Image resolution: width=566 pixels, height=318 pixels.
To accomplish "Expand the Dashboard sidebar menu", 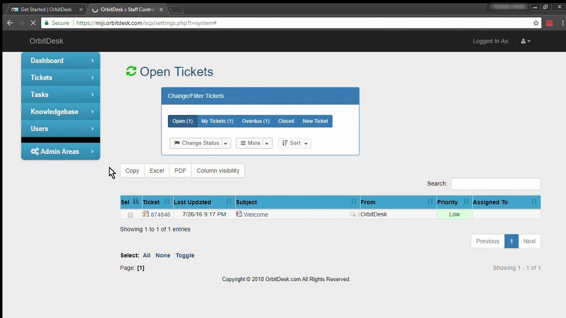I will coord(61,61).
